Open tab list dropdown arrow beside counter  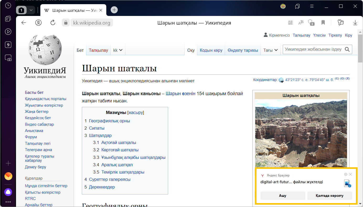[x=31, y=10]
